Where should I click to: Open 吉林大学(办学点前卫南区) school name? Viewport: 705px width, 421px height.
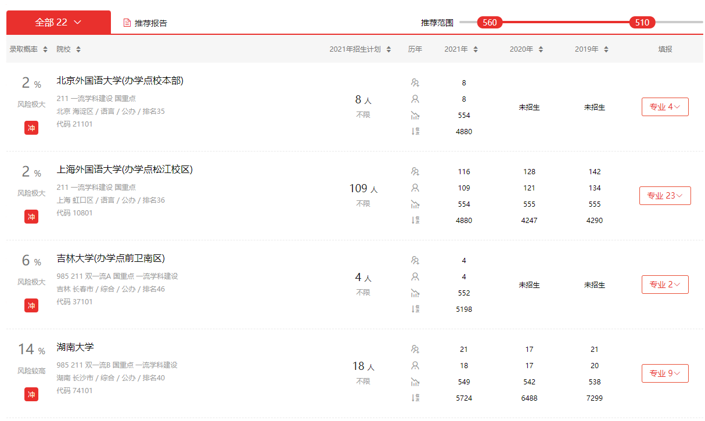110,258
